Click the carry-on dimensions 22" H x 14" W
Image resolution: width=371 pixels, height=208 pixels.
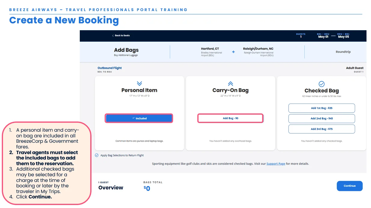(230, 96)
